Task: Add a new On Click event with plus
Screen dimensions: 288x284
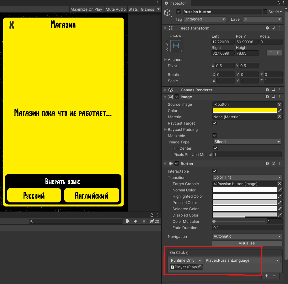Action: (266, 276)
